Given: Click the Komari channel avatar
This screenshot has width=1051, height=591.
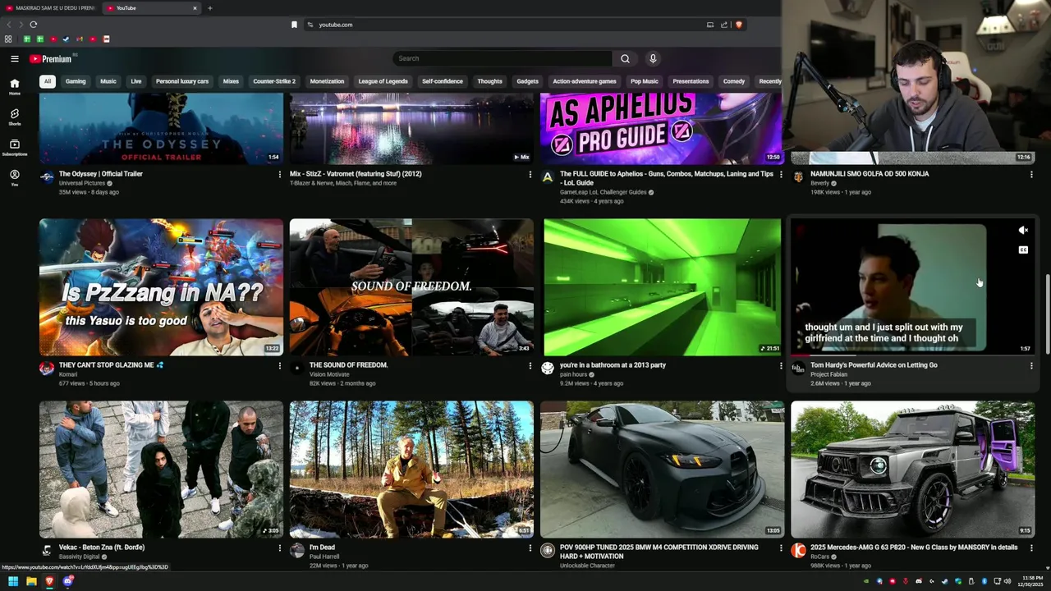Looking at the screenshot, I should (47, 368).
